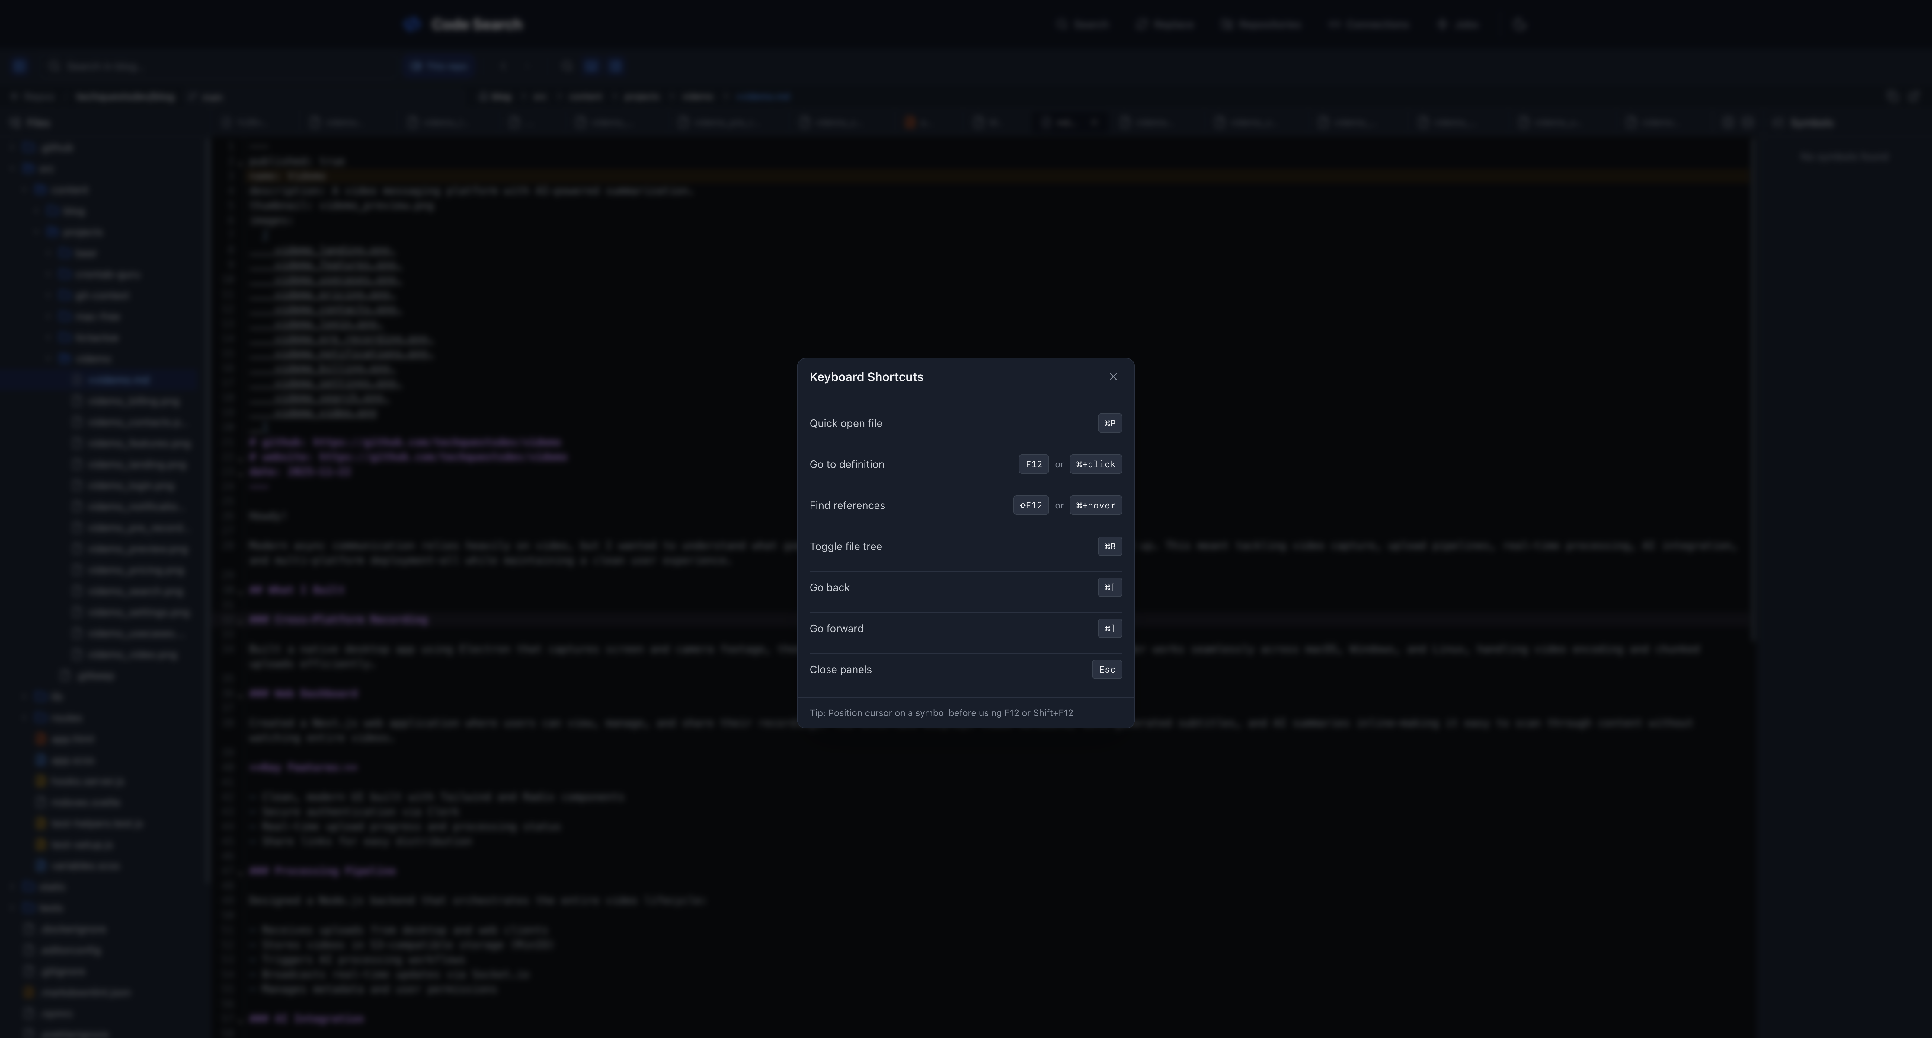
Task: Click the copy icon near the top-right breadcrumb area
Action: pyautogui.click(x=1891, y=96)
